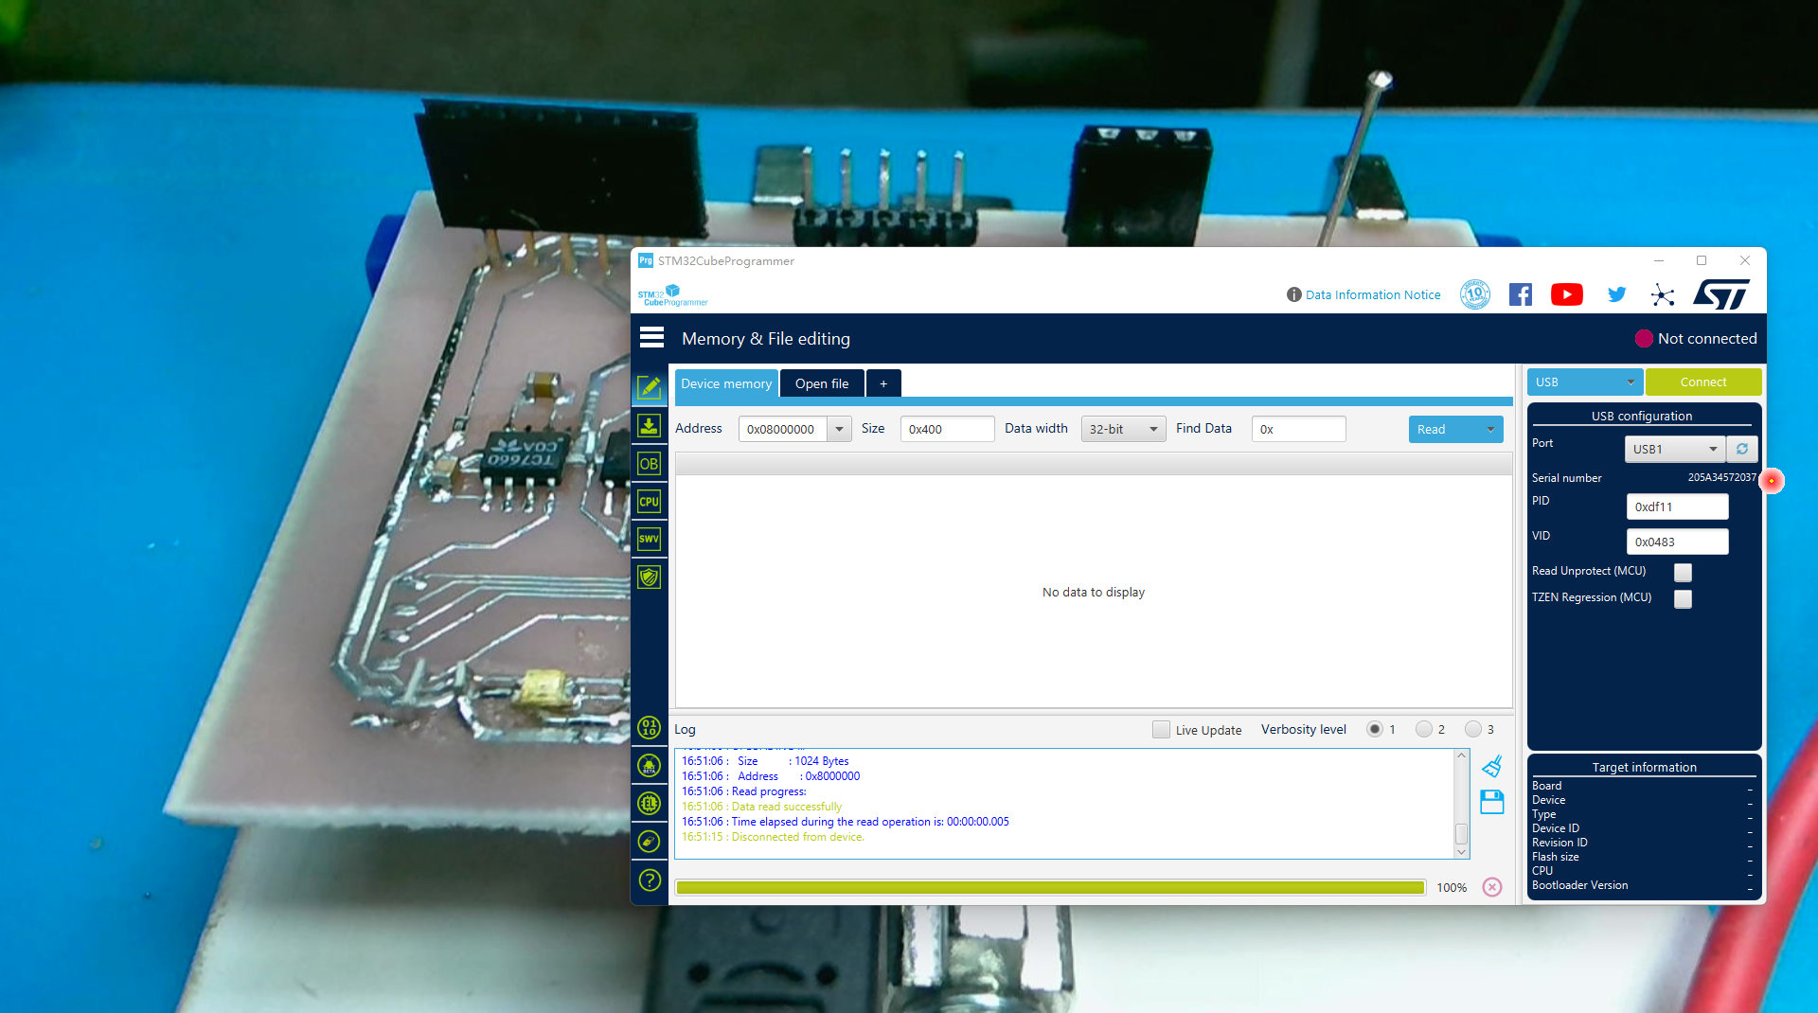Clear the log with the broom icon

(x=1493, y=766)
